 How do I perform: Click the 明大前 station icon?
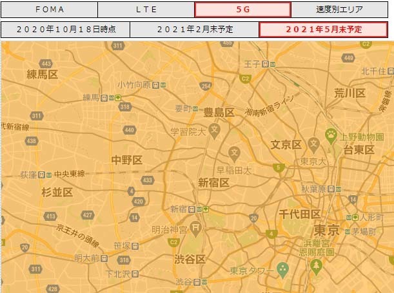tap(104, 258)
